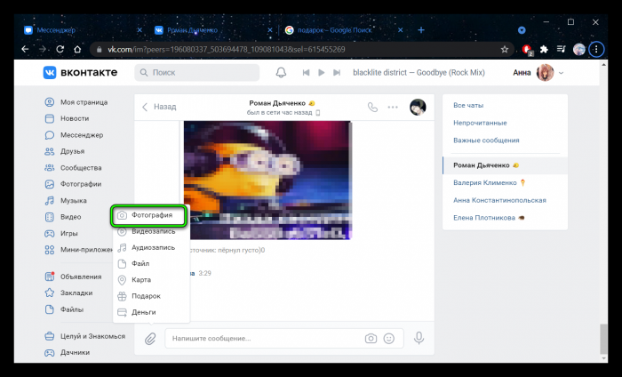Viewport: 622px width, 377px height.
Task: Choose Подарок in the attachment menu
Action: pyautogui.click(x=146, y=296)
